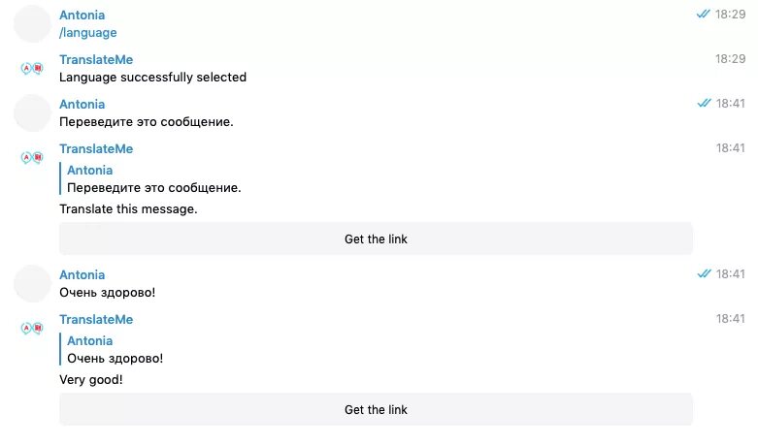Click the last Get the link button

pyautogui.click(x=376, y=410)
